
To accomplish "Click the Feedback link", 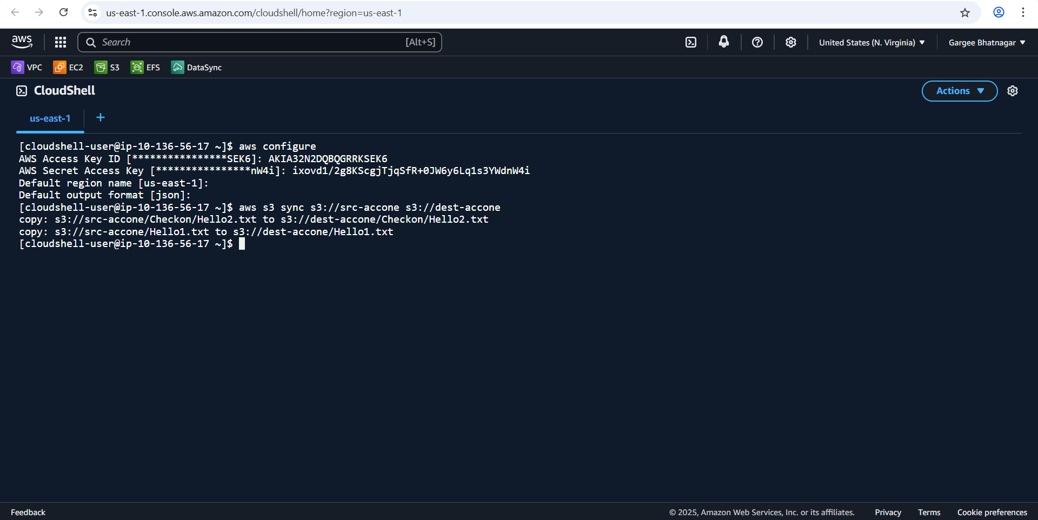I will 28,512.
